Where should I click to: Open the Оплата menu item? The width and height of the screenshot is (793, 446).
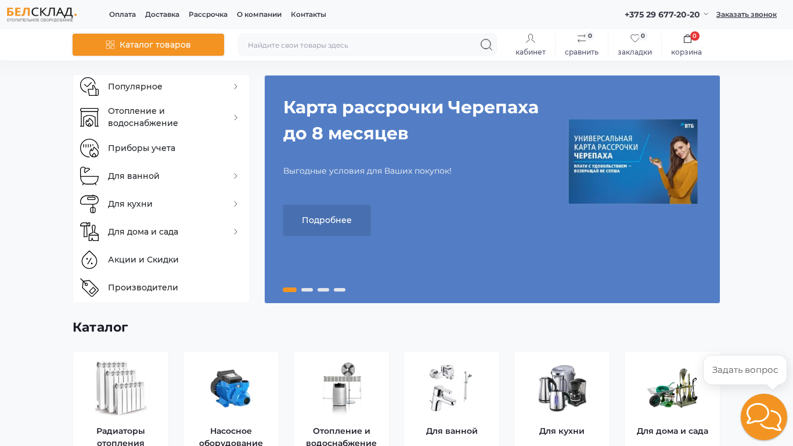122,15
